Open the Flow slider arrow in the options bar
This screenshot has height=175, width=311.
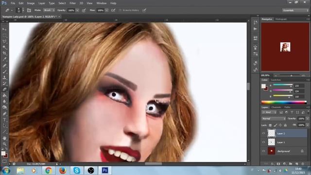point(107,10)
